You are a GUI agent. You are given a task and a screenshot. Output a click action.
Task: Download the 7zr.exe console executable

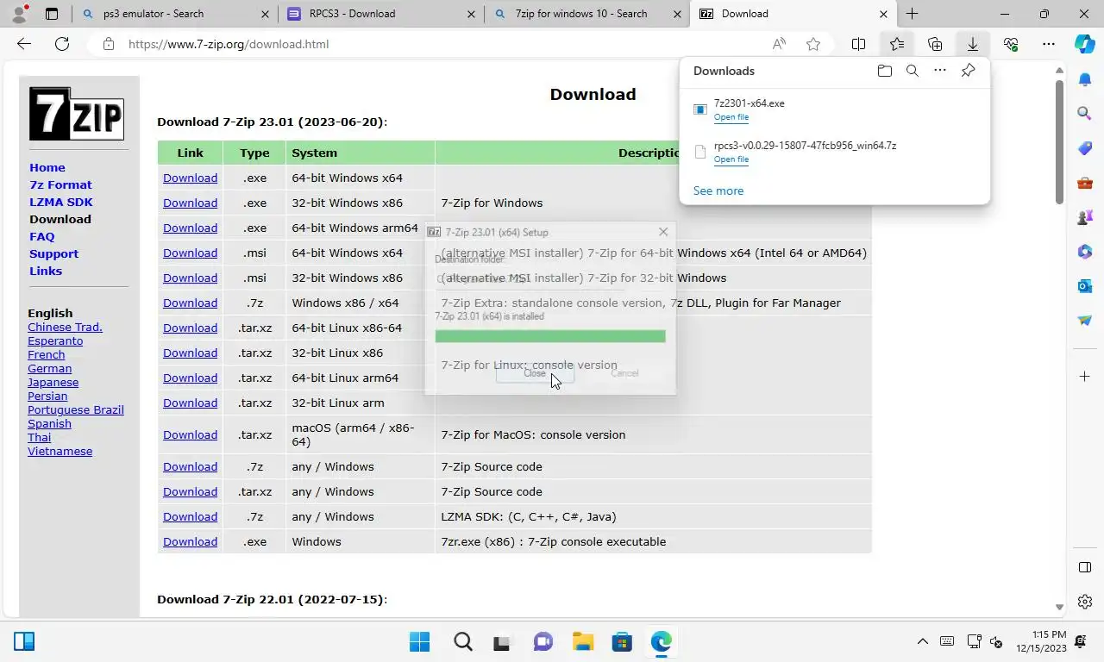pyautogui.click(x=190, y=541)
